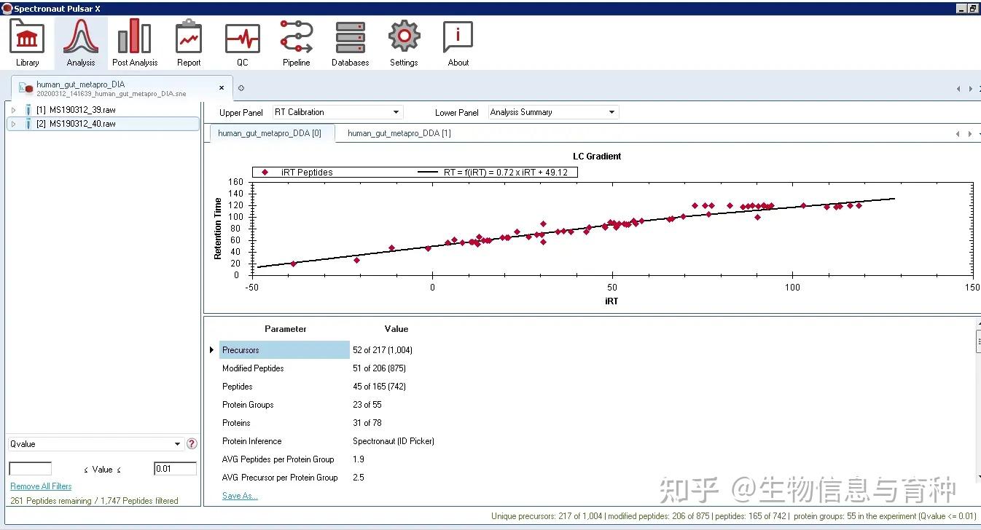Click the Save As link

[x=239, y=495]
